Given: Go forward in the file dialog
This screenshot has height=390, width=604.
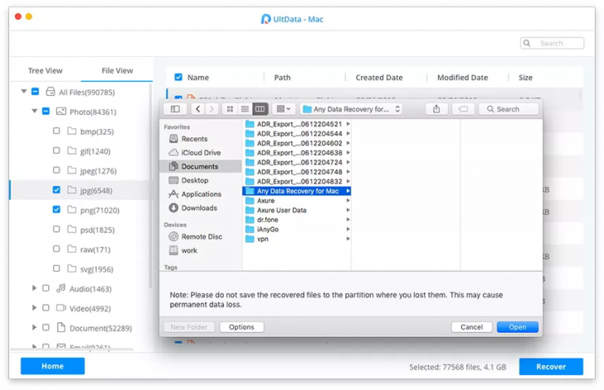Looking at the screenshot, I should click(x=212, y=109).
